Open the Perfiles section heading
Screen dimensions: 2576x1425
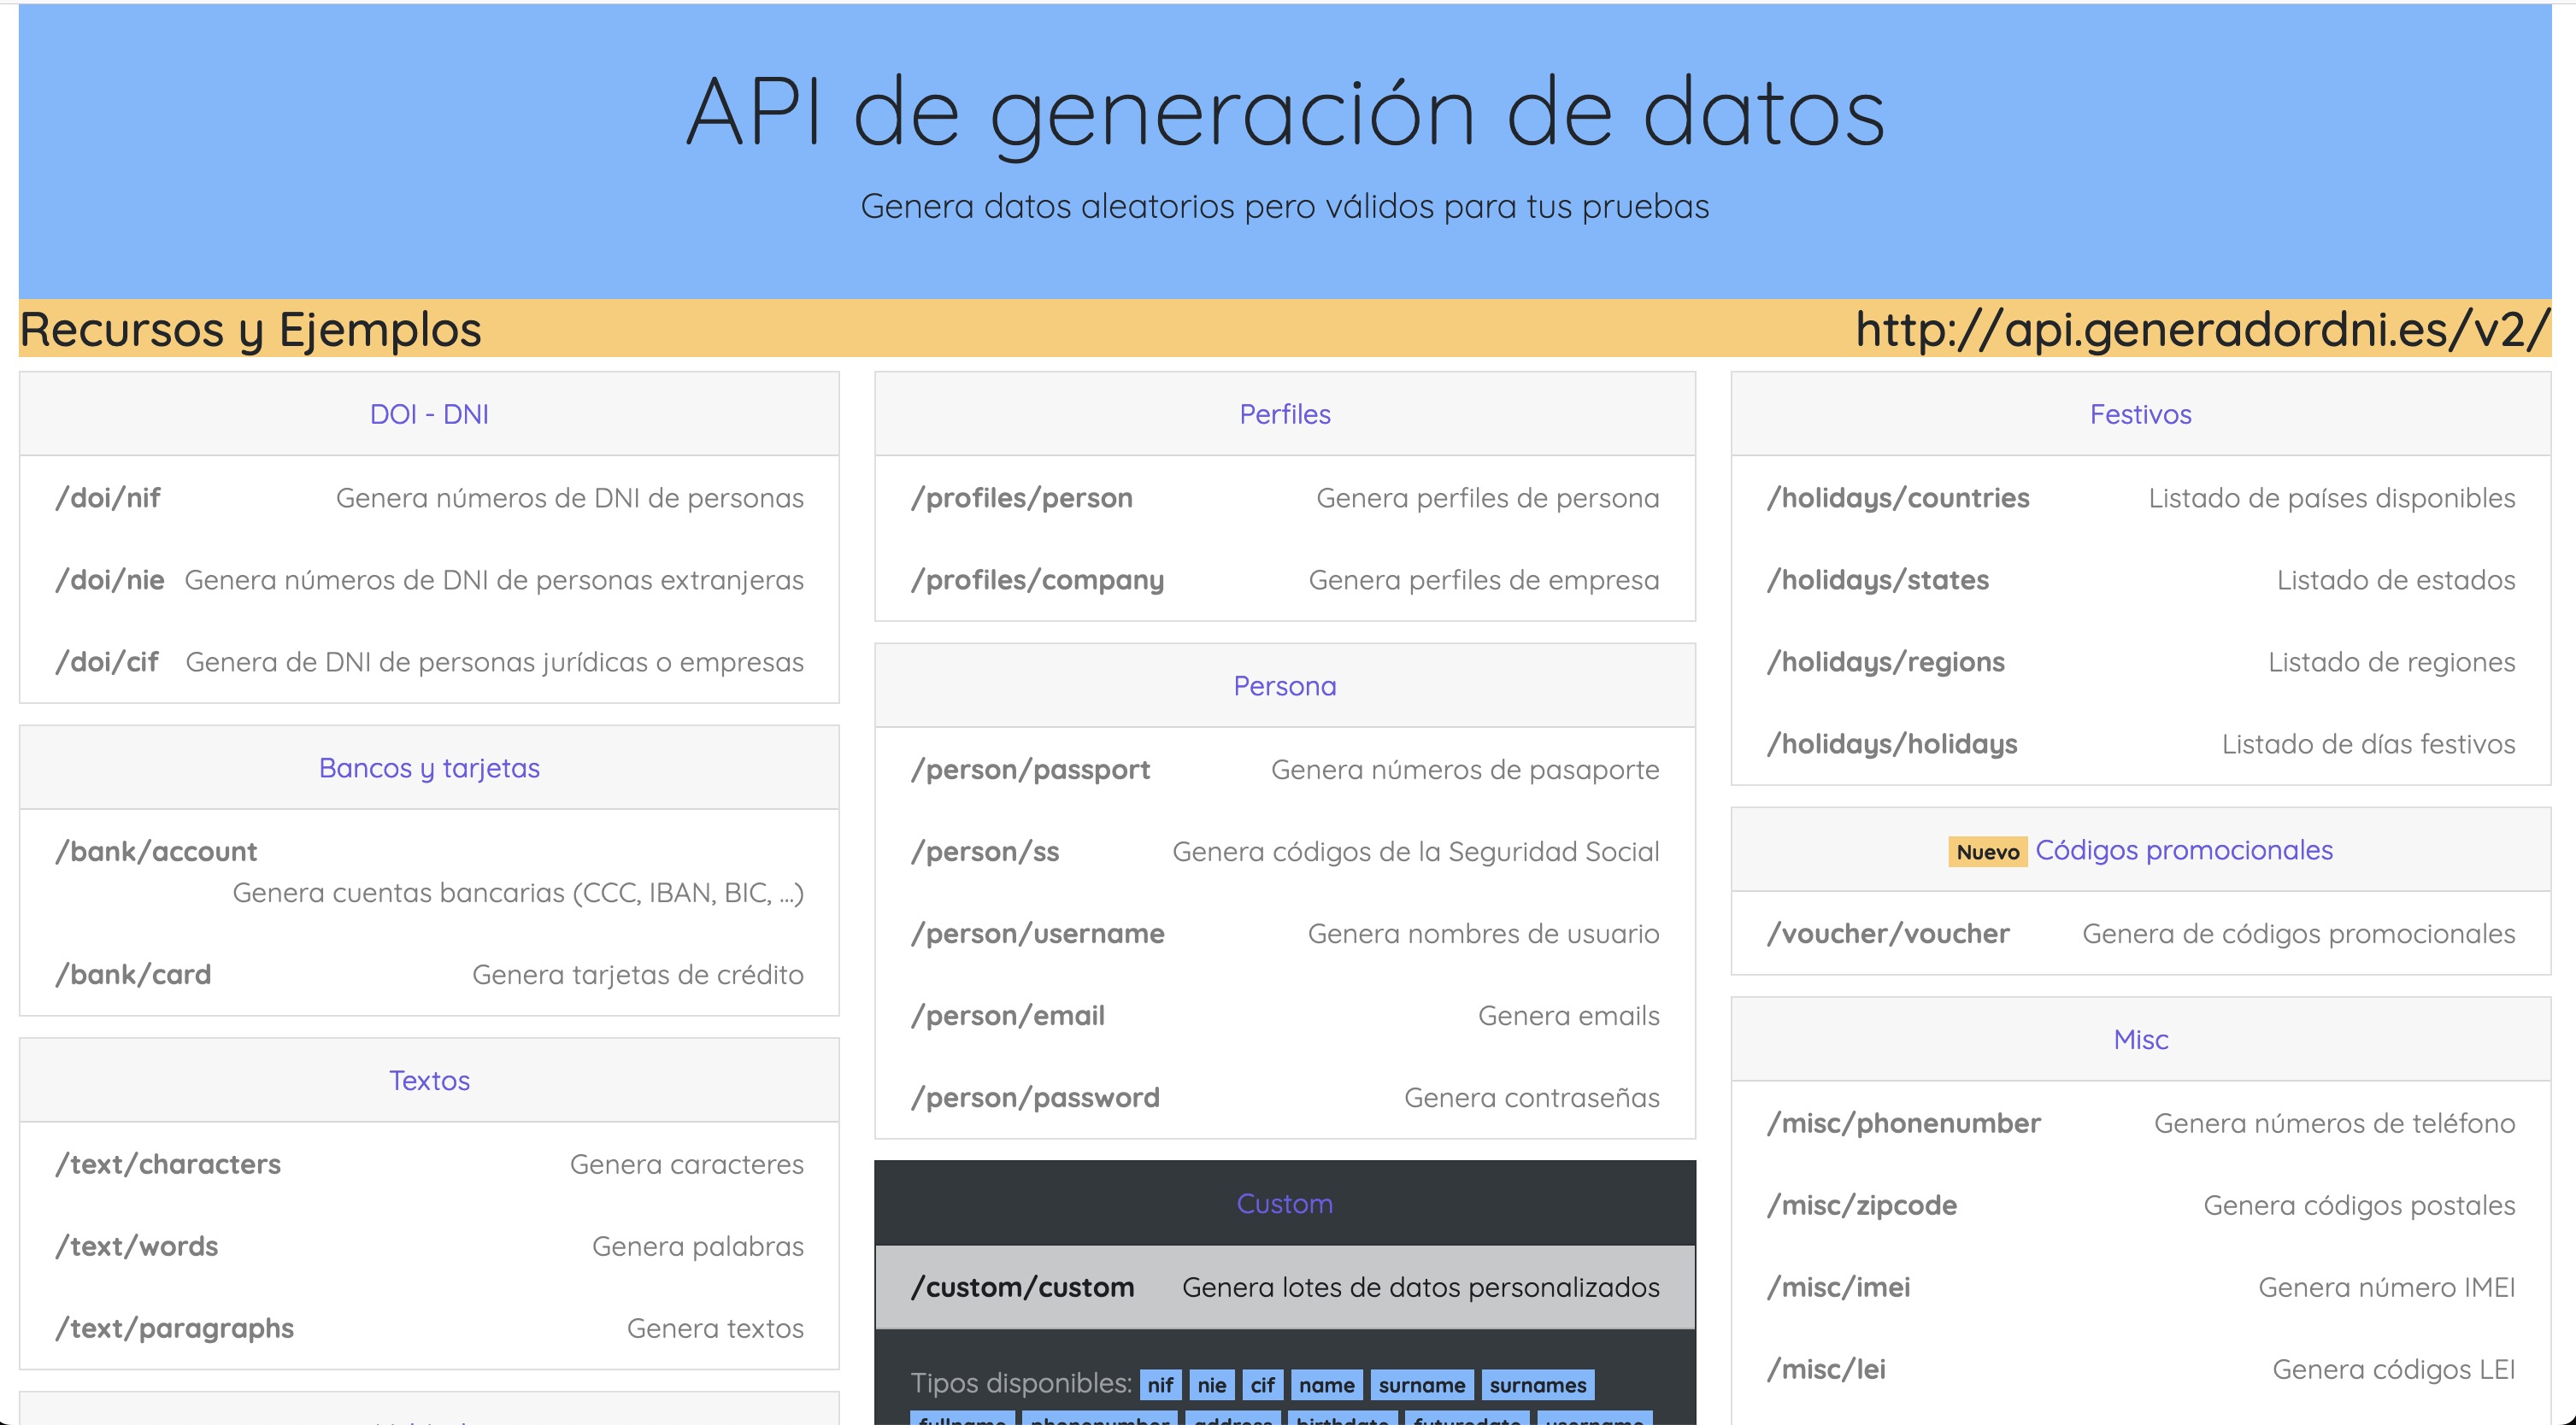(x=1285, y=413)
